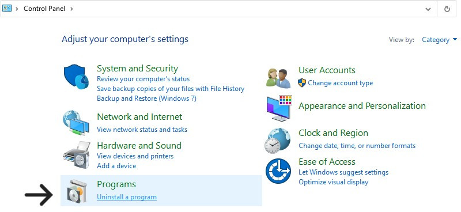The height and width of the screenshot is (212, 461).
Task: Click the Uninstall a program link
Action: coord(127,197)
